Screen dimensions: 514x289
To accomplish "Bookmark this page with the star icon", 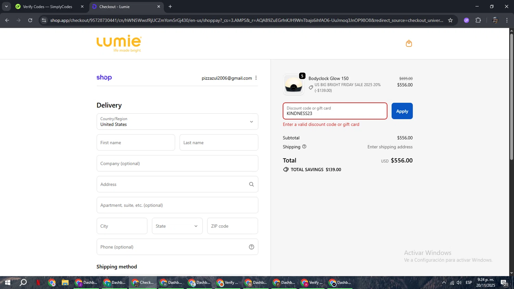I will pos(450,20).
